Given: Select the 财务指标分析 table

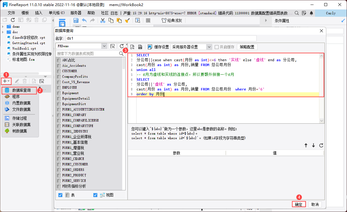Looking at the screenshot, I should pos(74,186).
